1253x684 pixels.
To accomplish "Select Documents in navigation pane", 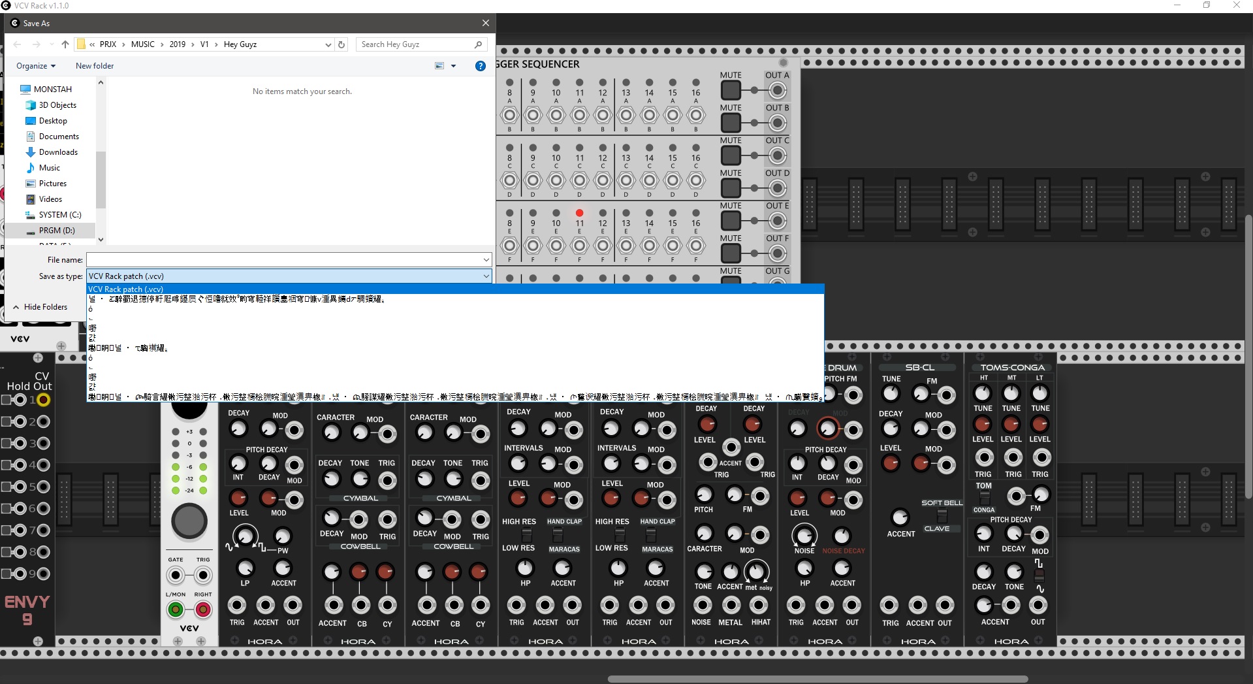I will click(59, 137).
